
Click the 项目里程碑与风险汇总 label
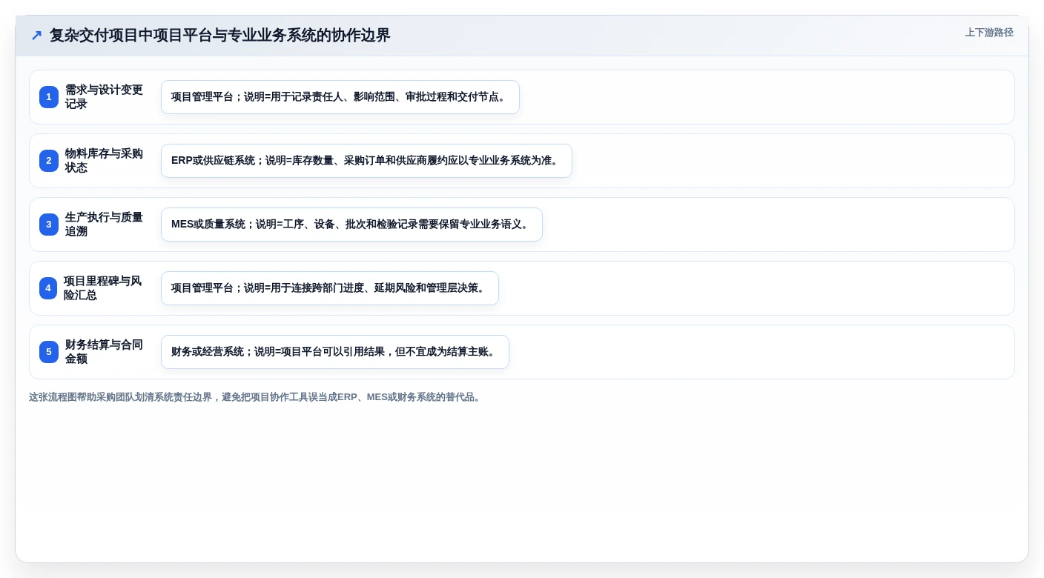click(x=103, y=288)
